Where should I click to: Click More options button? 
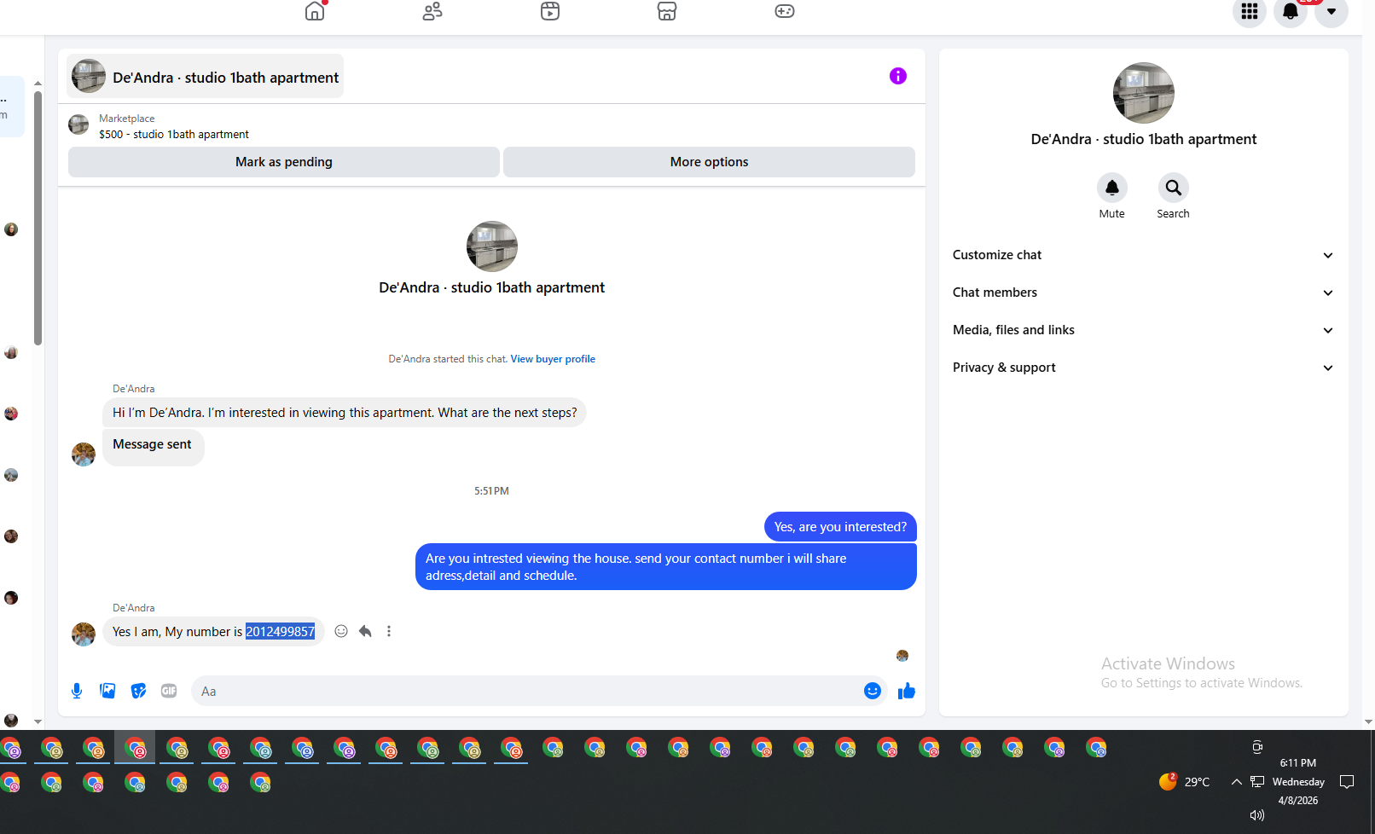(709, 162)
